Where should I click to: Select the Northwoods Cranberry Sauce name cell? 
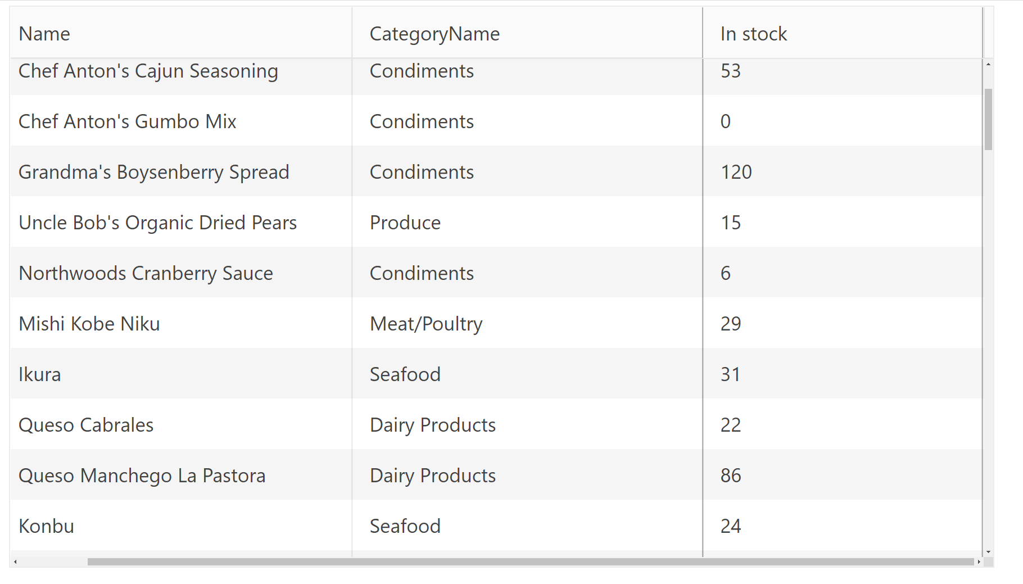coord(146,273)
